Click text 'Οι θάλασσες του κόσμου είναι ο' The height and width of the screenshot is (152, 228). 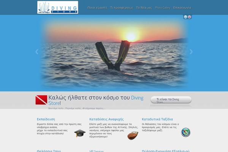pyautogui.click(x=160, y=124)
